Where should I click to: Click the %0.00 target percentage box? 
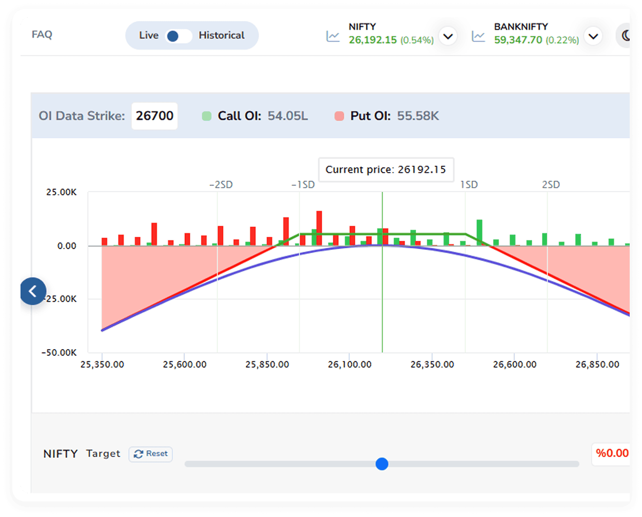611,453
